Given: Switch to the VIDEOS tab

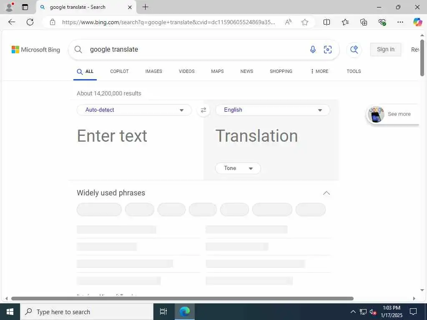Looking at the screenshot, I should coord(186,71).
